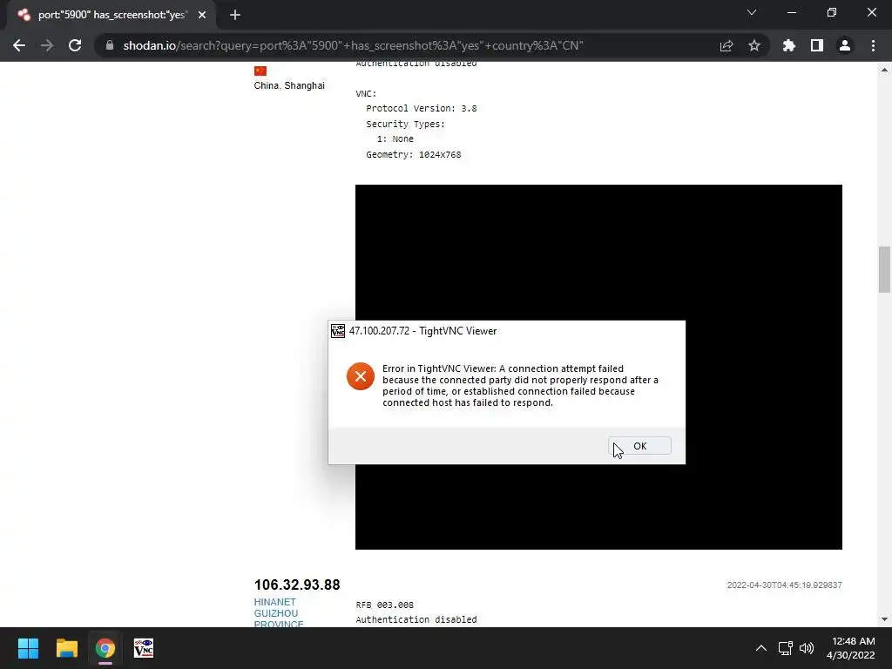Click the timestamp 2022-04-30T04:45:19.929837

785,585
